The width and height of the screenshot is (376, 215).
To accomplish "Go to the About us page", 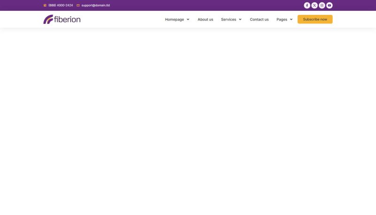I will [x=205, y=20].
